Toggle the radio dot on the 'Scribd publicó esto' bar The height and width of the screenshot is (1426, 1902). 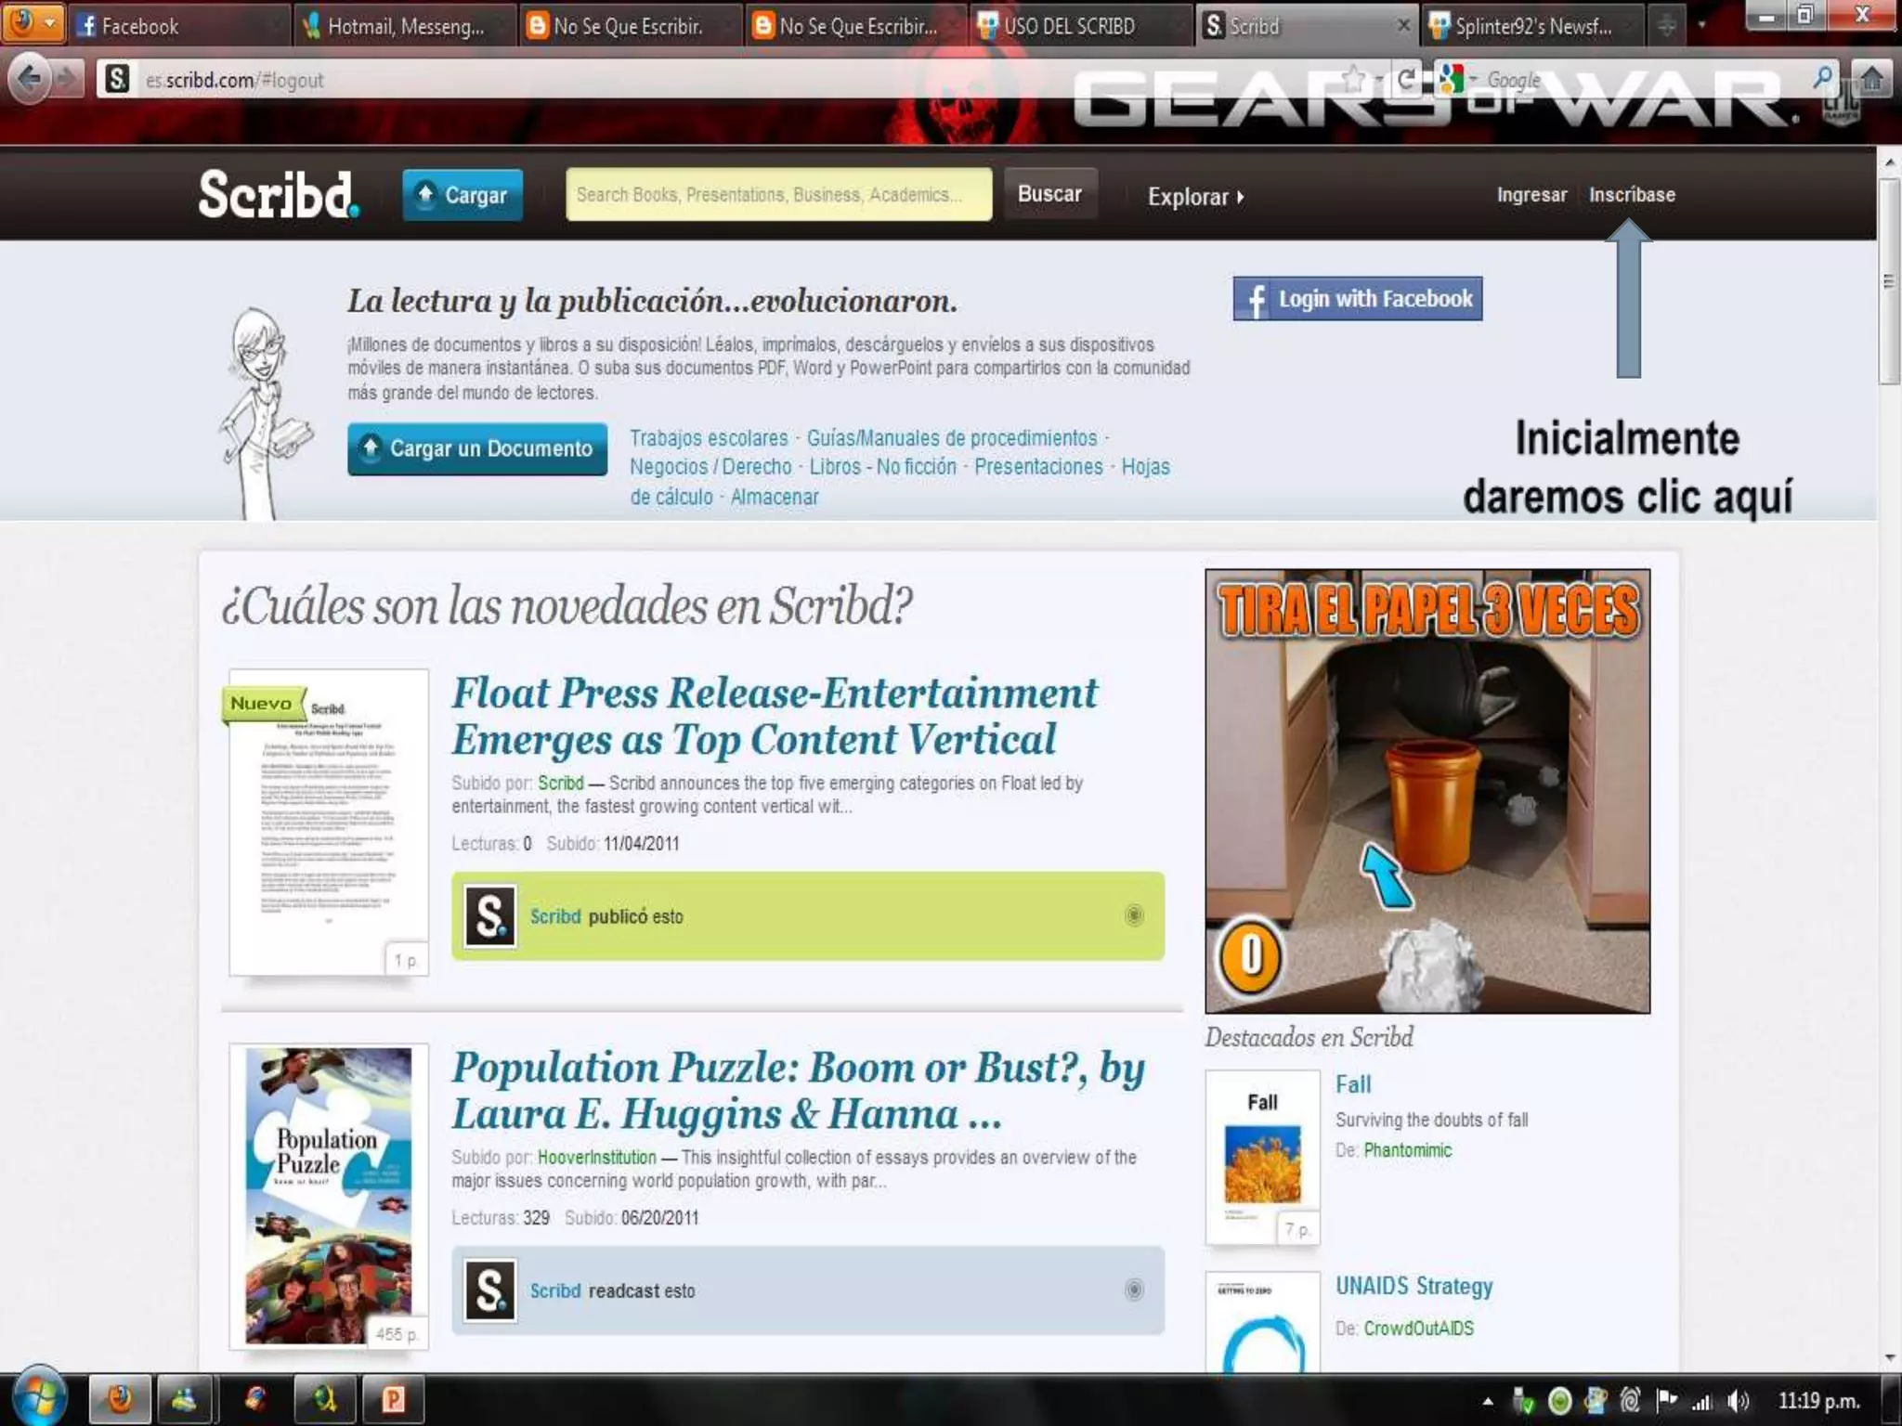tap(1134, 915)
